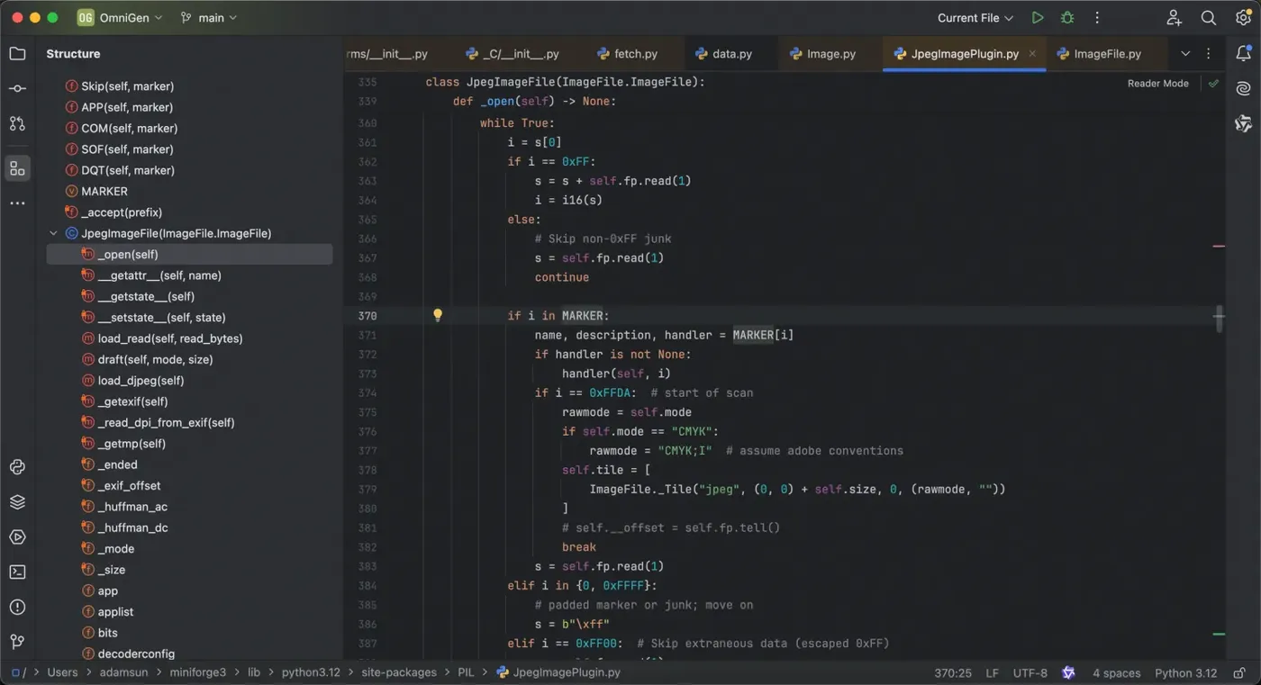Debug the current file
Screen dimensions: 1261x685
[1067, 18]
